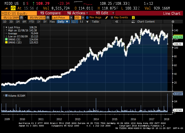This screenshot has height=133, width=185.
Task: Open start date calendar picker icon
Action: pos(21,18)
